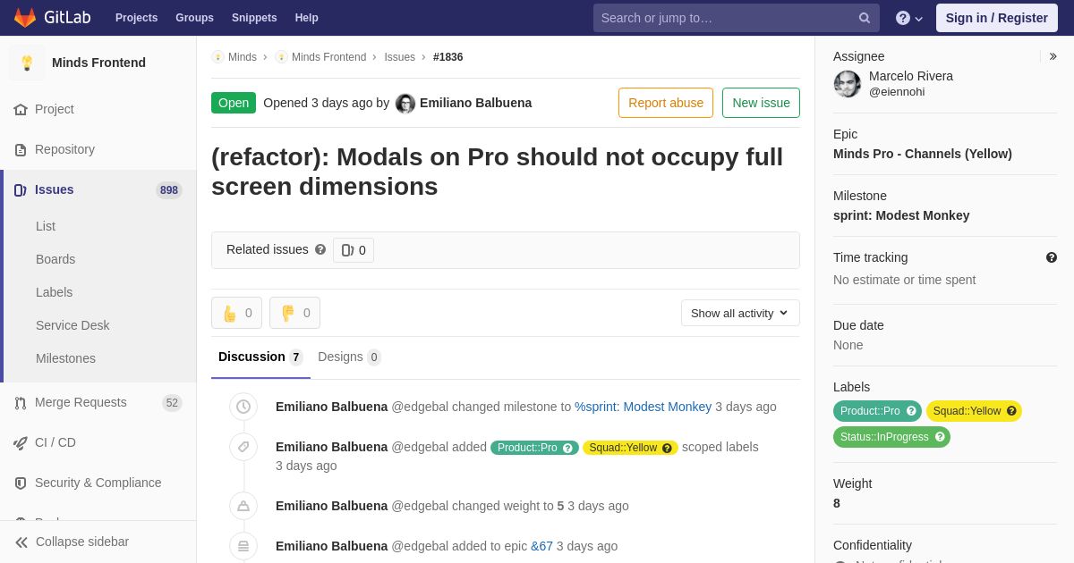Switch to the Discussion tab
1074x563 pixels.
point(260,357)
